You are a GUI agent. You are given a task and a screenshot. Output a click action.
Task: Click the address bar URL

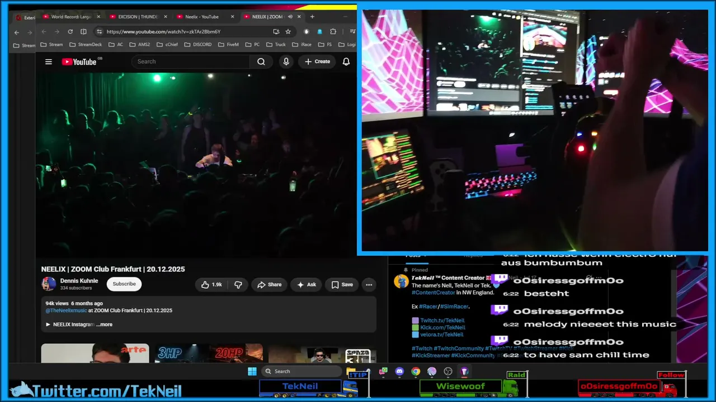pyautogui.click(x=163, y=32)
